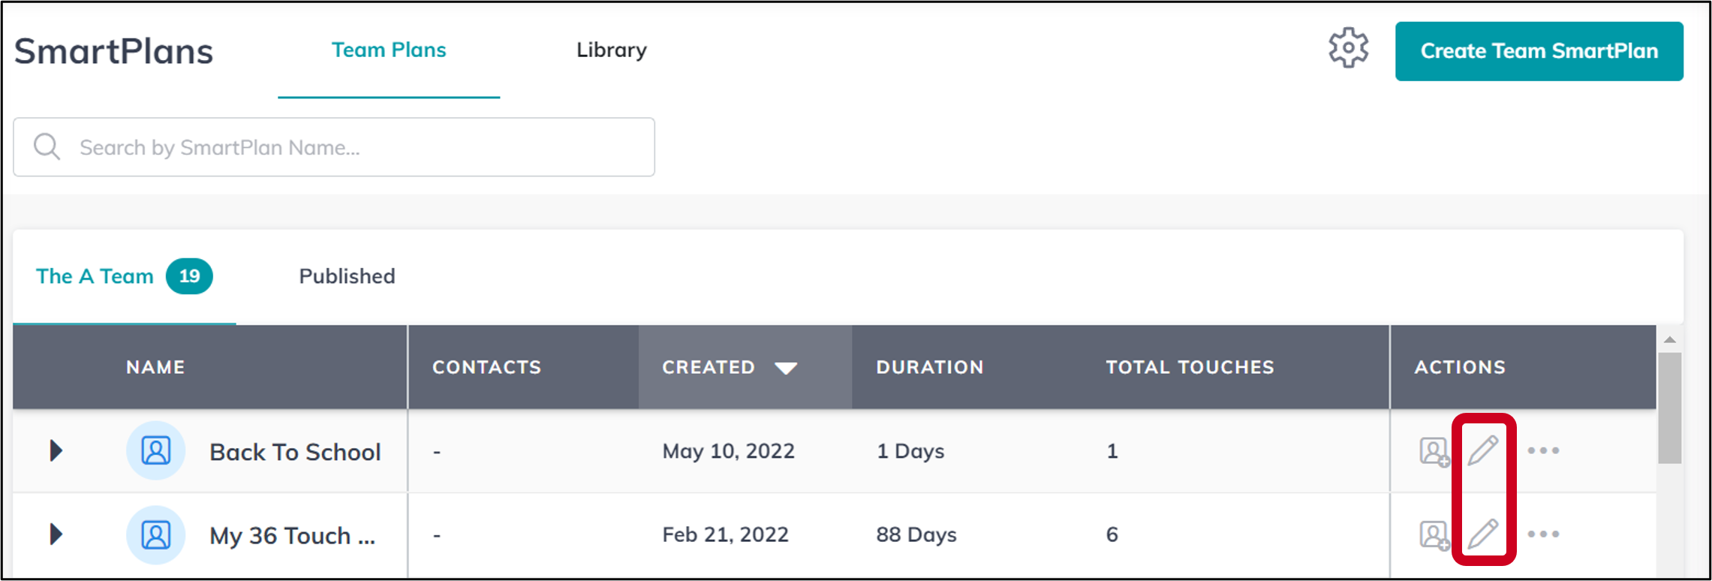Click the Search by SmartPlan Name field
Screen dimensions: 1712x581
[x=334, y=147]
